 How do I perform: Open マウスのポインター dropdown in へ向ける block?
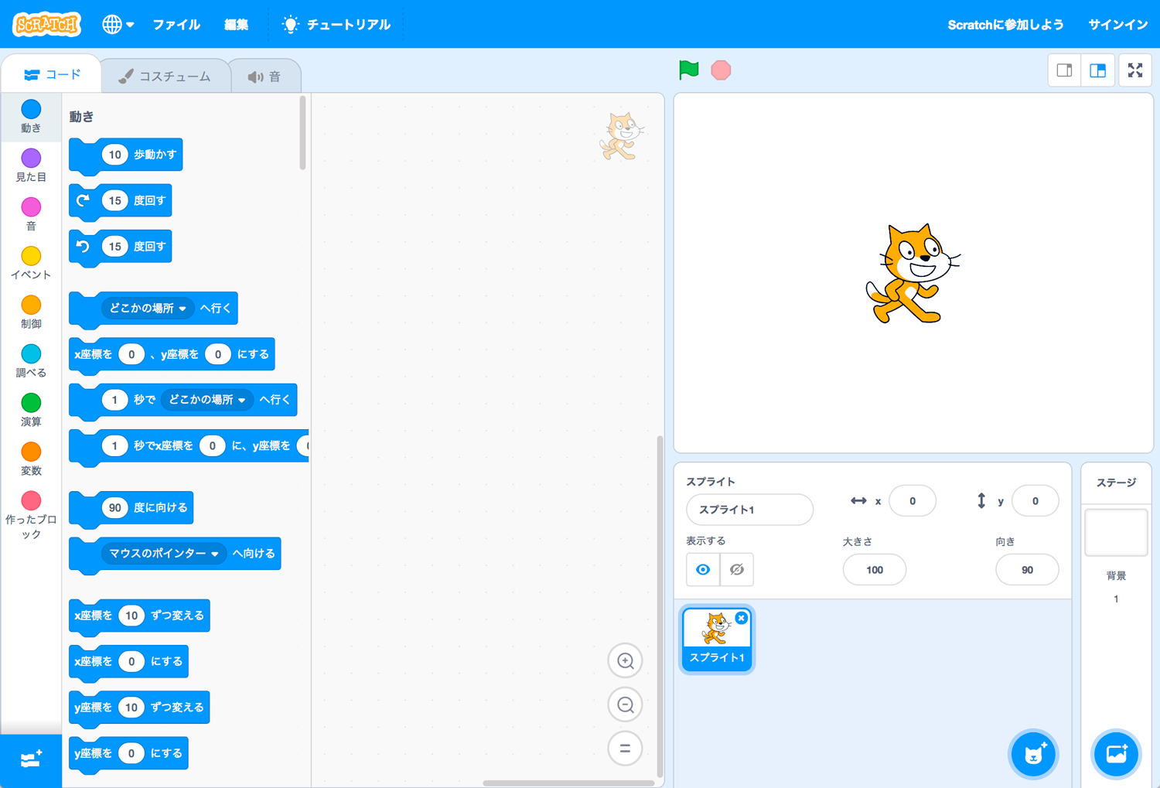pos(164,554)
